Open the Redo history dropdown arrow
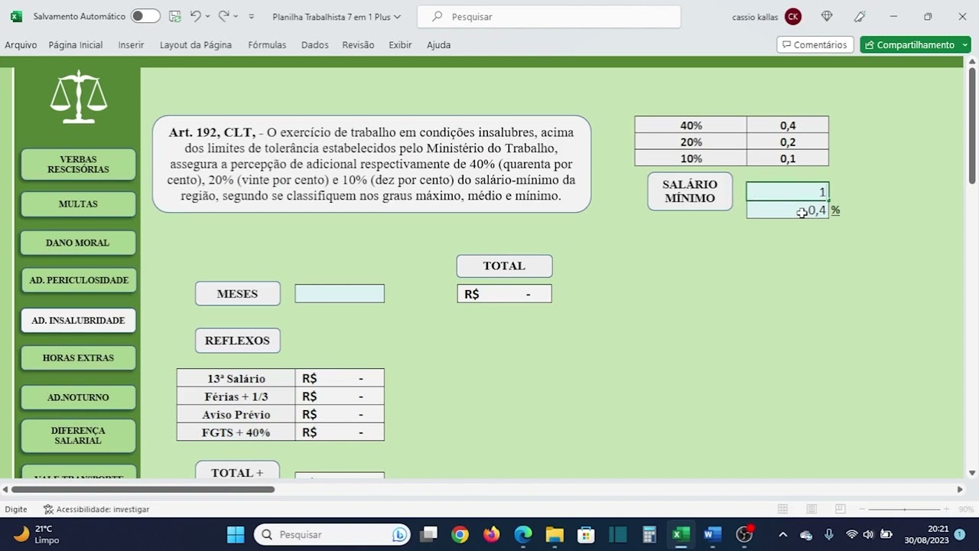 pyautogui.click(x=236, y=16)
